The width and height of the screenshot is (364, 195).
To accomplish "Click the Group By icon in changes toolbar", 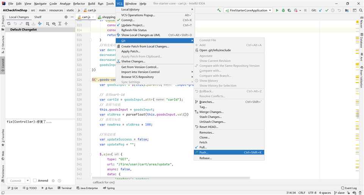I will click(48, 23).
